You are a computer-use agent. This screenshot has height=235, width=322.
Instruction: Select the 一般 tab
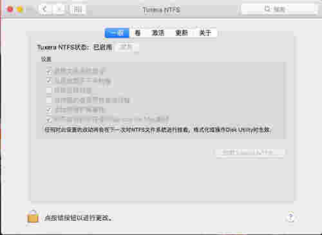click(x=117, y=33)
